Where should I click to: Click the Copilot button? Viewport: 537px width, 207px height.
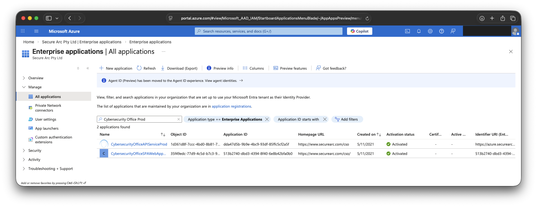[x=359, y=31]
